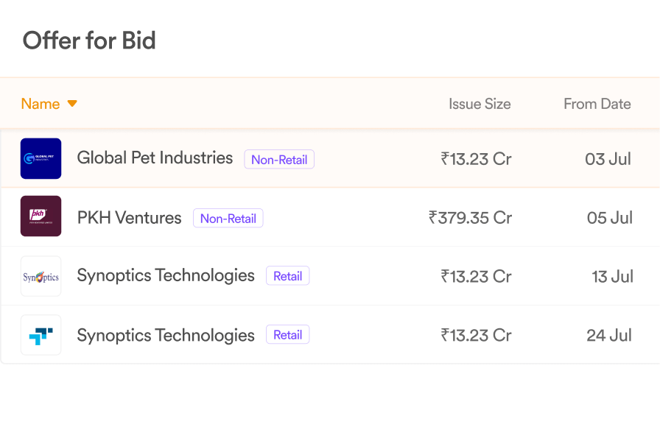Sort by the Name column header
Image resolution: width=660 pixels, height=424 pixels.
(x=41, y=104)
